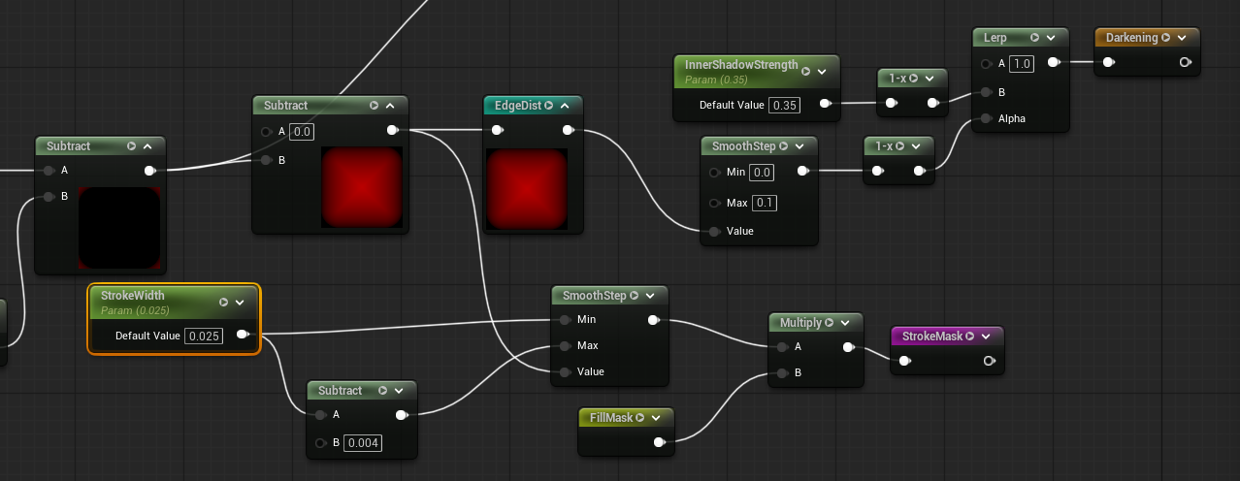Viewport: 1240px width, 481px height.
Task: Expand chevron of SmoothStep feeding the Multiply node
Action: click(x=650, y=295)
